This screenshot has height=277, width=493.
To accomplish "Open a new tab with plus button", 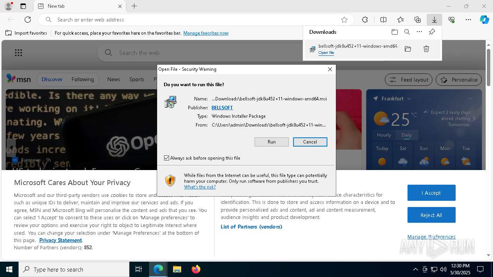I will tap(134, 6).
